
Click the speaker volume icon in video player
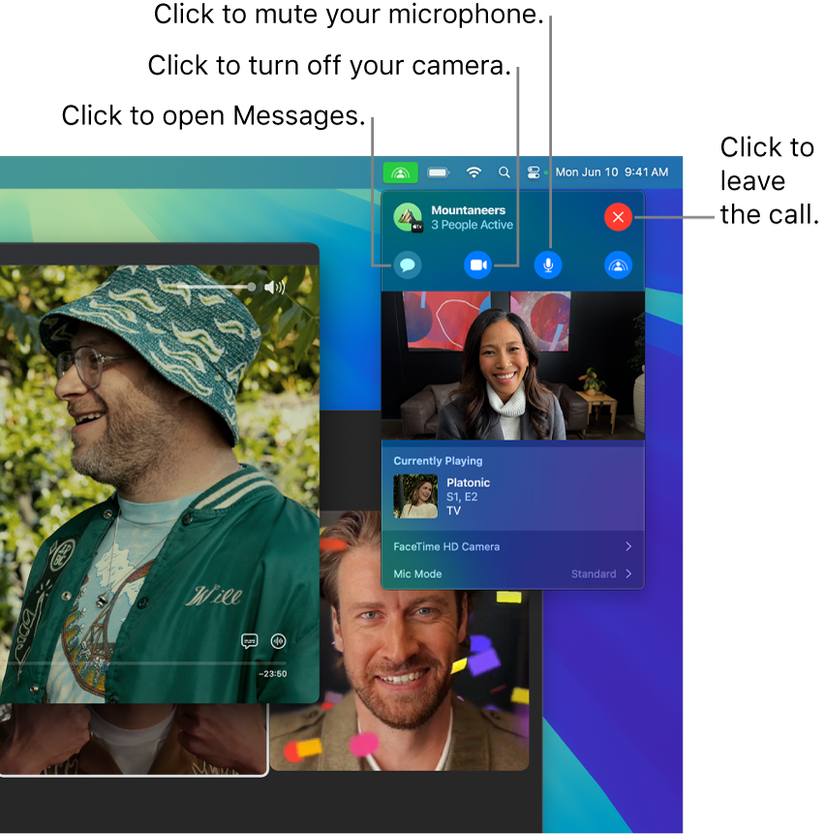[274, 287]
